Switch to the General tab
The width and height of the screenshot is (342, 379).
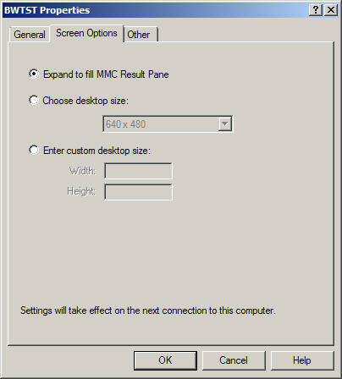(30, 35)
